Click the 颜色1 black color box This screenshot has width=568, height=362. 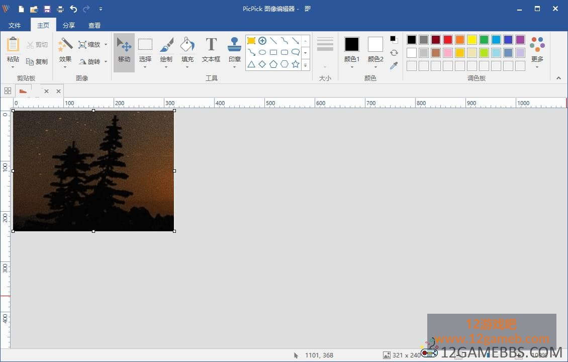pos(352,44)
